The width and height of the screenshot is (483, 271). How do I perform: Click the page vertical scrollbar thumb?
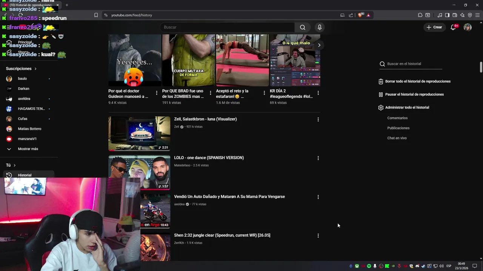click(481, 67)
